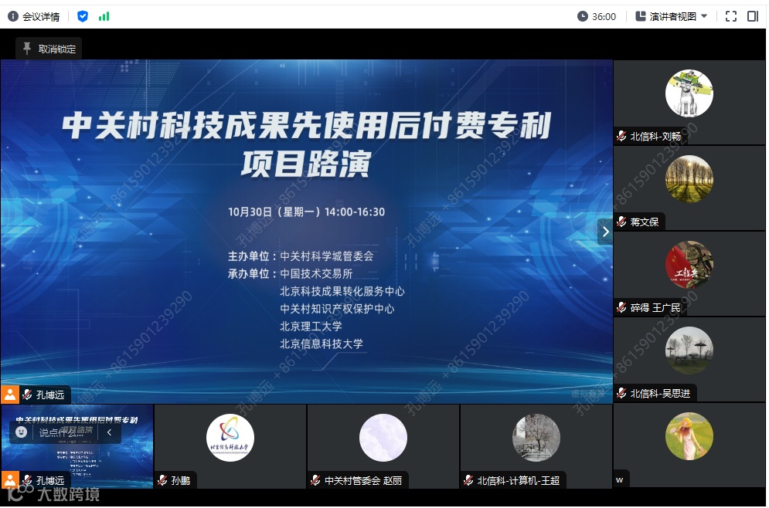Click the slide text 中国技术交易所
This screenshot has width=769, height=508.
pos(316,274)
